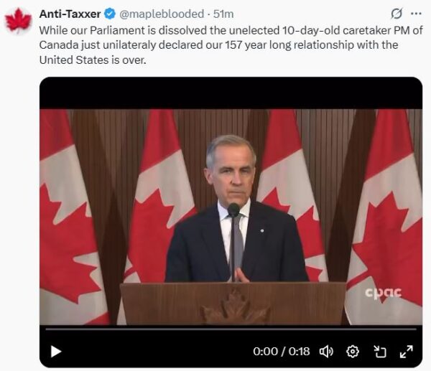Mute the video using the speaker icon
Image resolution: width=431 pixels, height=371 pixels.
tap(326, 351)
